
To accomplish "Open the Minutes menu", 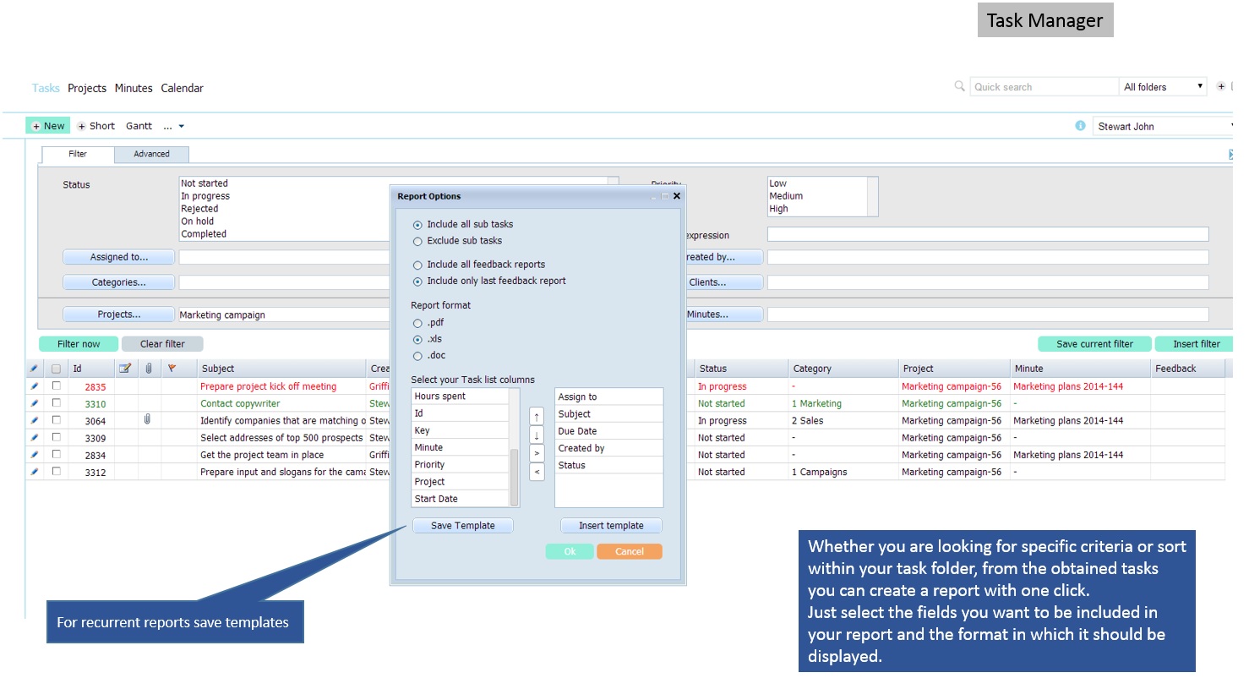I will pos(134,88).
